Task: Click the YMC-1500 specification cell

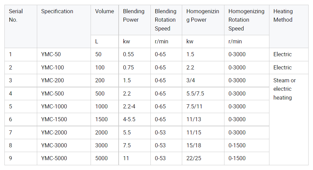Action: coord(64,120)
